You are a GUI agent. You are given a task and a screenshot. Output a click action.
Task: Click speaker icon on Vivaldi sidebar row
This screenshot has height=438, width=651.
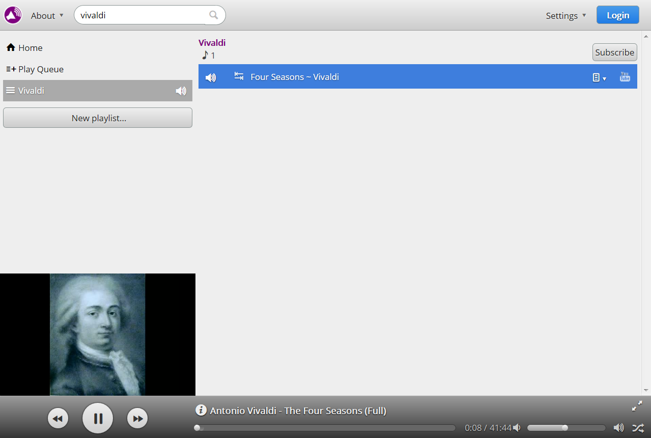click(x=181, y=91)
